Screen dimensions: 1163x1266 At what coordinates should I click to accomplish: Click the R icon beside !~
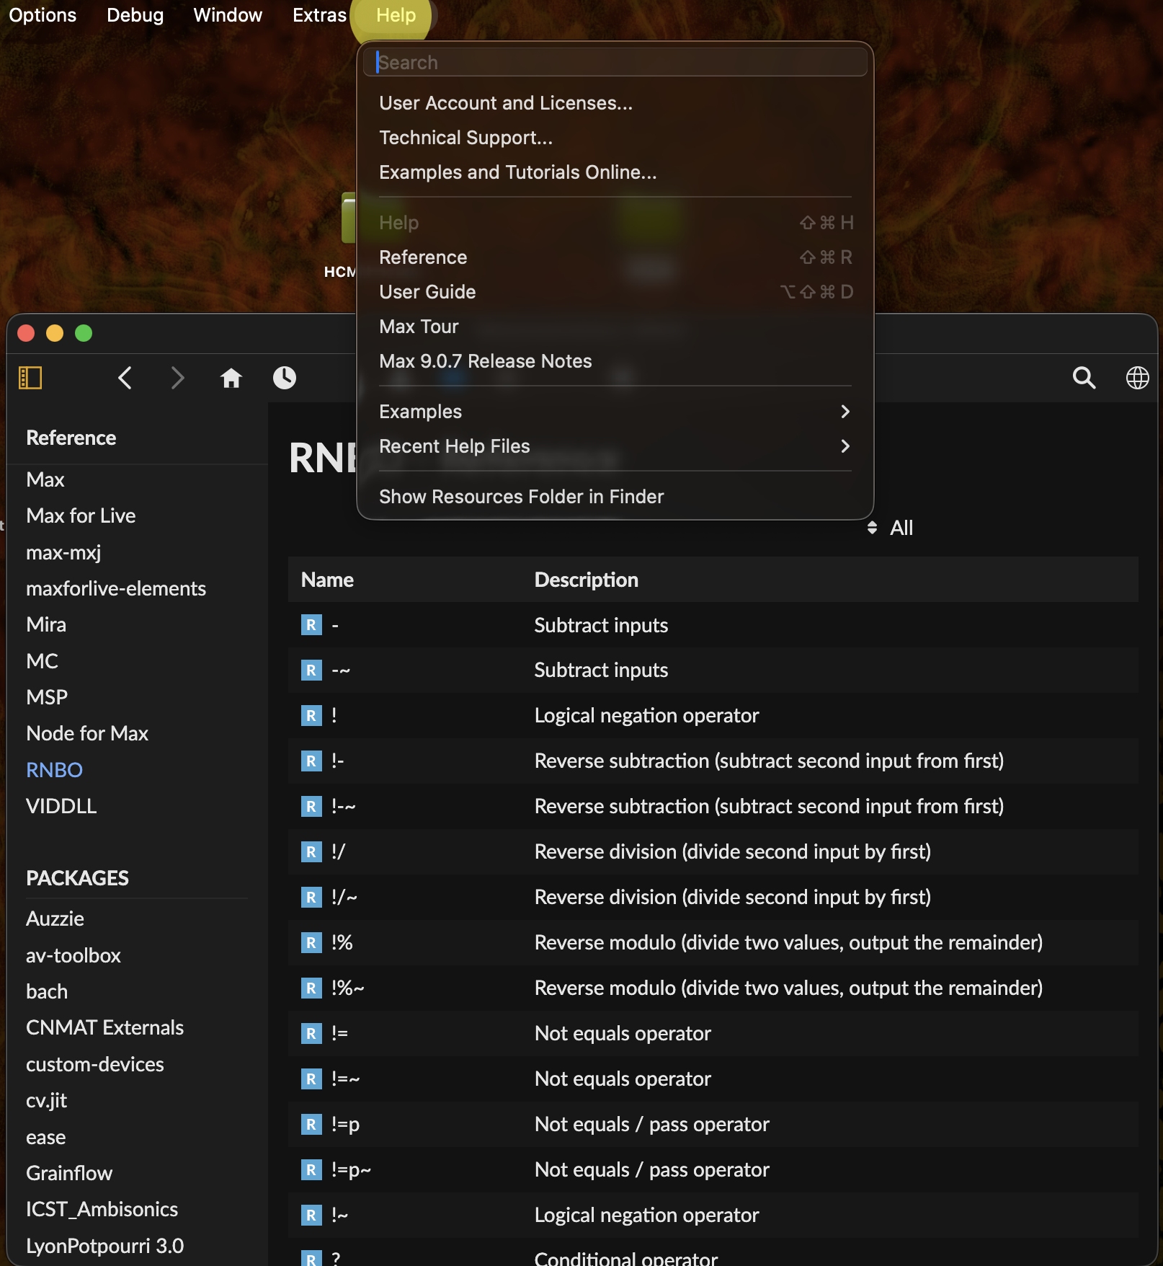pos(311,1216)
